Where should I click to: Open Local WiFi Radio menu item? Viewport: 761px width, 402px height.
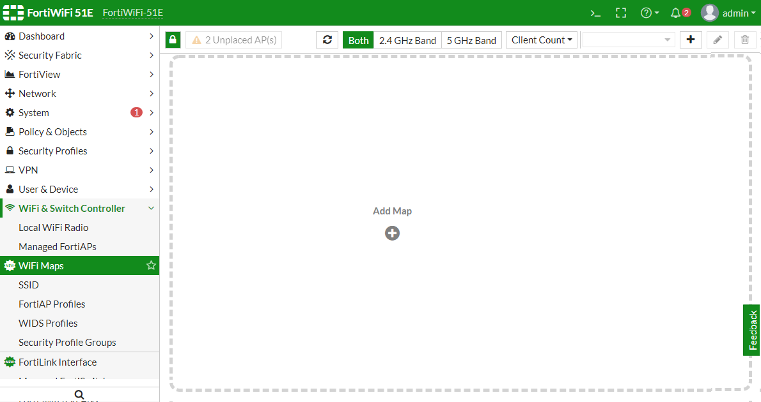click(x=79, y=228)
